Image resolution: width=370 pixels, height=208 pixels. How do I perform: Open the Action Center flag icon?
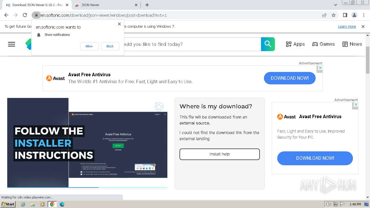[343, 204]
